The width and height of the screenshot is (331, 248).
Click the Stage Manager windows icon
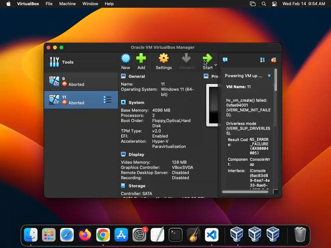[252, 4]
